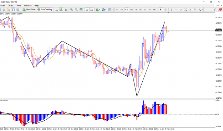This screenshot has width=223, height=131.
Task: Select the M30 timeframe
Action: tap(131, 10)
